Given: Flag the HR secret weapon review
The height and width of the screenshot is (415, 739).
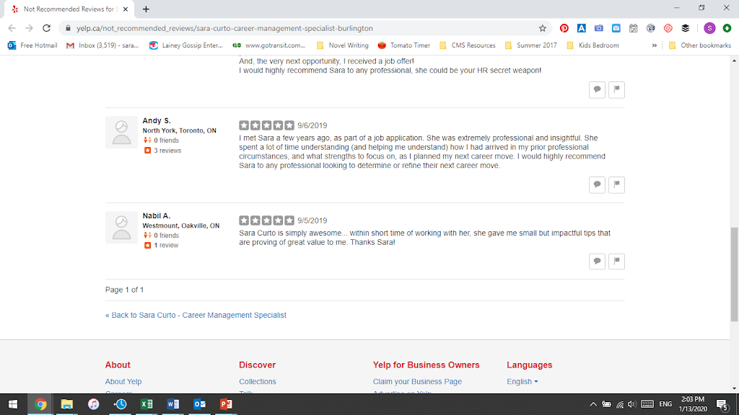Looking at the screenshot, I should 616,90.
